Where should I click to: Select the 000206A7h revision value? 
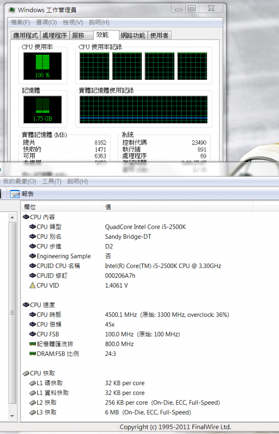click(120, 275)
